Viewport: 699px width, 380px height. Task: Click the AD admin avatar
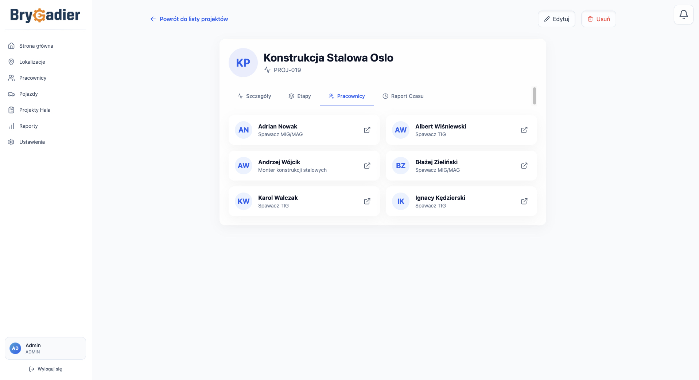click(x=15, y=348)
